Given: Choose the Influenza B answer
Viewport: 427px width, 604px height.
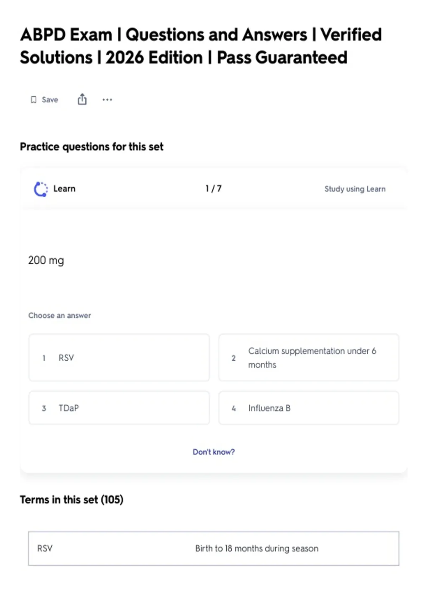Looking at the screenshot, I should coord(309,408).
